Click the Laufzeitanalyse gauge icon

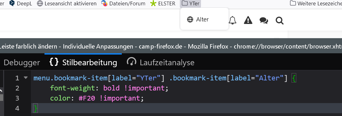coord(132,62)
